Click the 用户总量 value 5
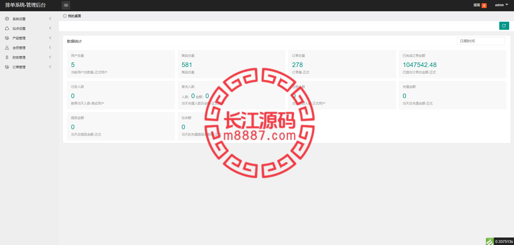 pyautogui.click(x=73, y=65)
